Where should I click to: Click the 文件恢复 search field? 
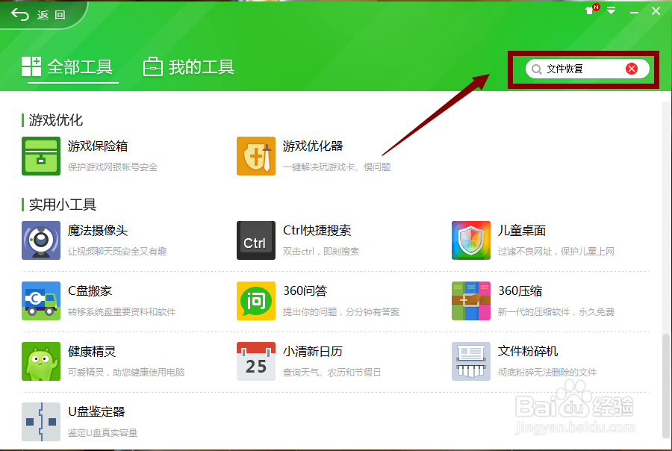click(587, 69)
